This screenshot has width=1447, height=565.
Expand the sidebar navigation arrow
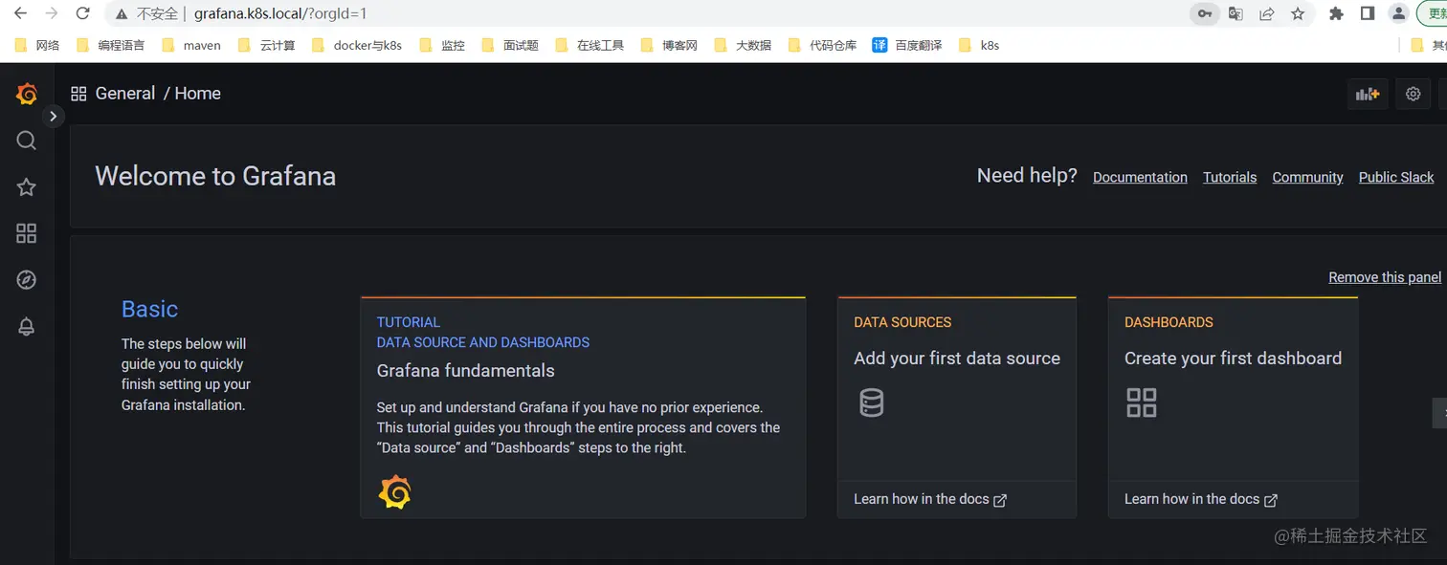pyautogui.click(x=54, y=116)
